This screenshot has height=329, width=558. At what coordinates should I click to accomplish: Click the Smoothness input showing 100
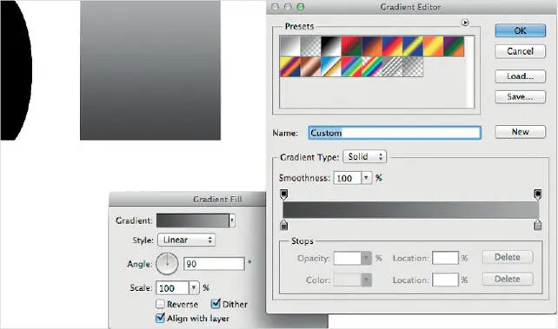click(348, 178)
